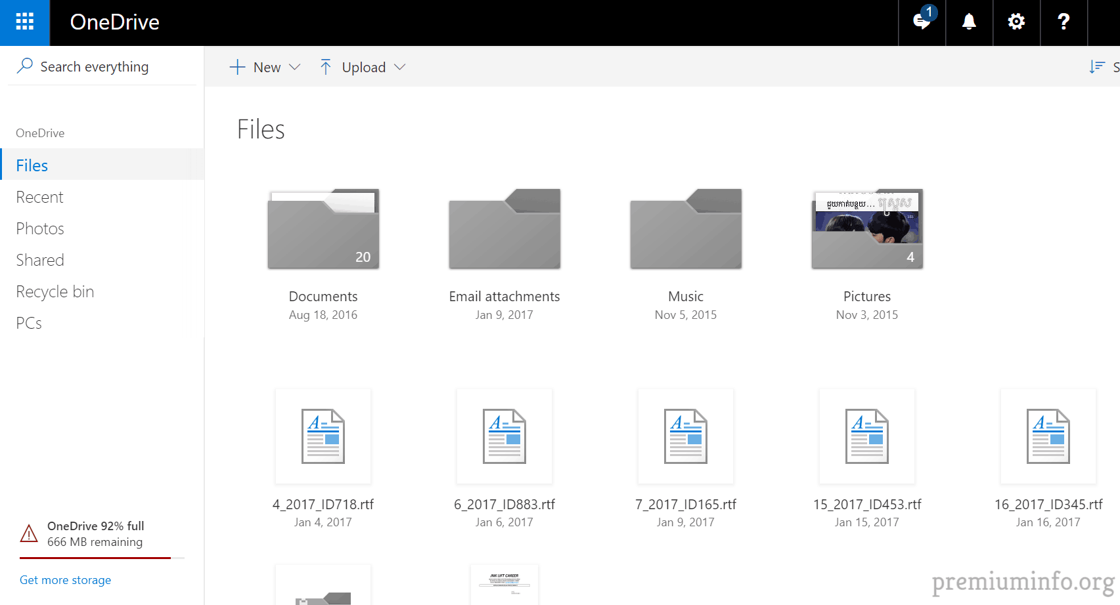Go to Recent in the sidebar
Viewport: 1120px width, 605px height.
(40, 197)
